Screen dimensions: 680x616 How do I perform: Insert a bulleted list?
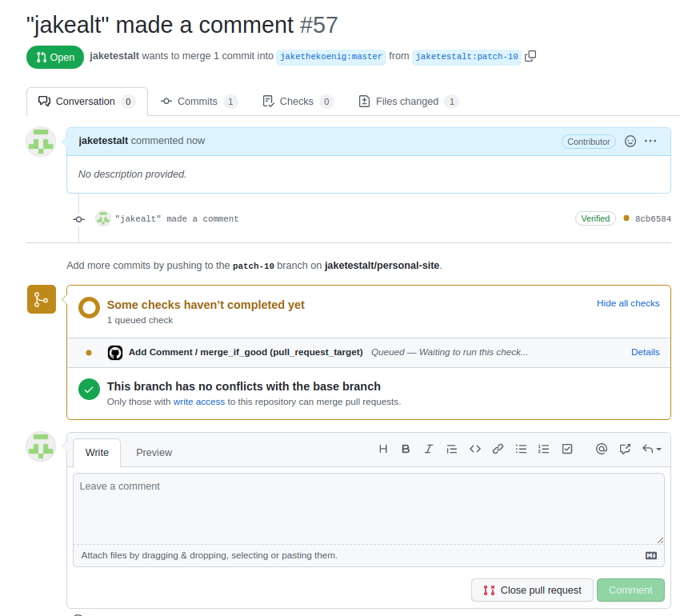pos(521,449)
